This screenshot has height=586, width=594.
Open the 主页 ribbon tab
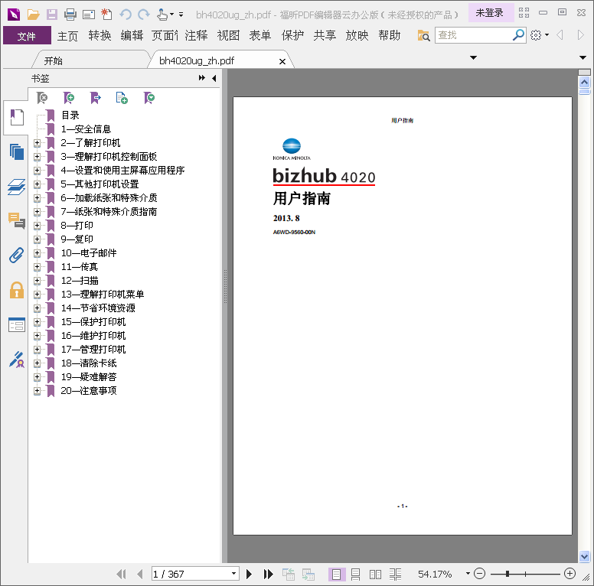(67, 36)
